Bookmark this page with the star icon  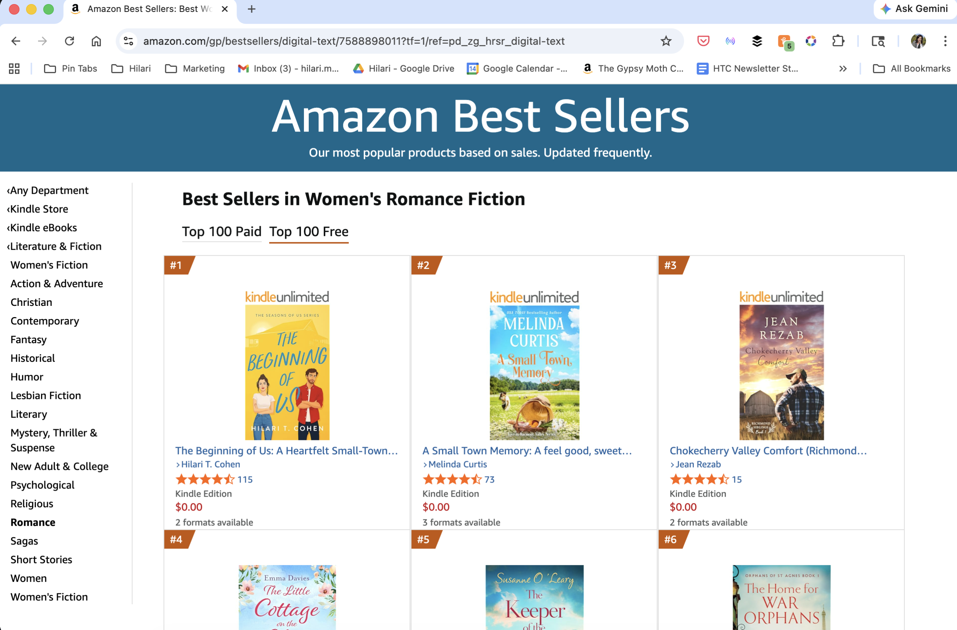666,41
